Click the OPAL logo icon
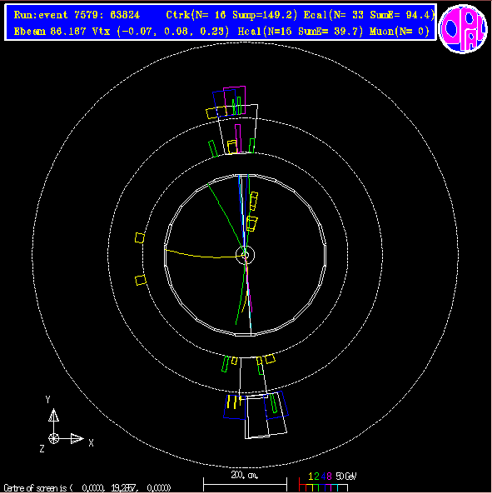492x494 pixels. (x=462, y=28)
